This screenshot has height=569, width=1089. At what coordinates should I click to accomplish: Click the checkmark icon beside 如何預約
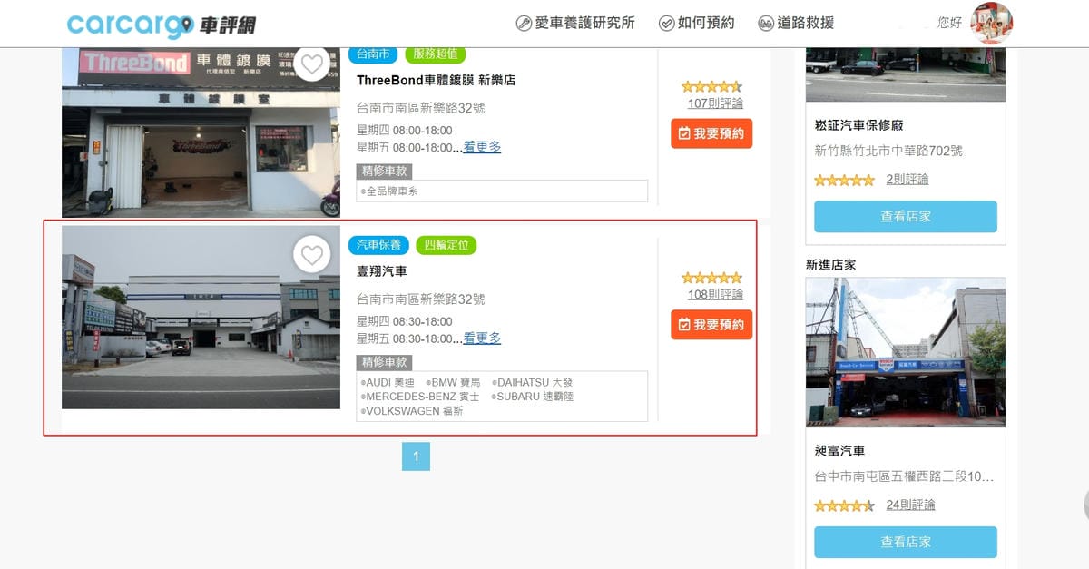[x=666, y=23]
